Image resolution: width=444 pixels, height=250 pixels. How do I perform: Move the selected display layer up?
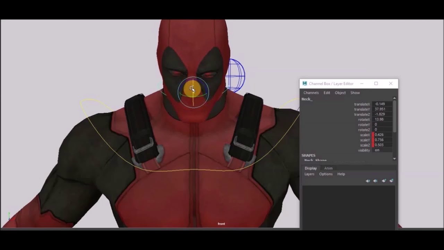(368, 181)
